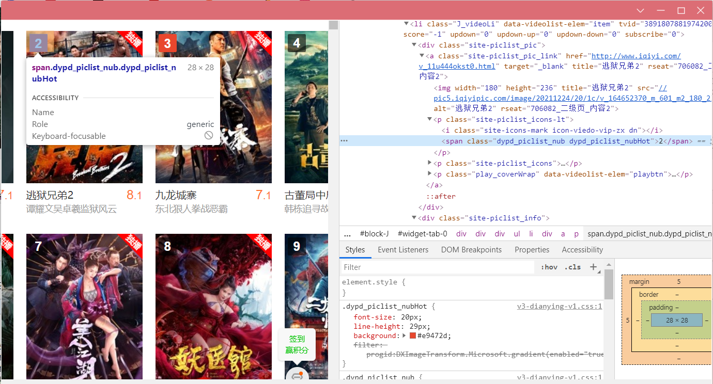Open the DOM Breakpoints tab
713x384 pixels.
pos(471,250)
